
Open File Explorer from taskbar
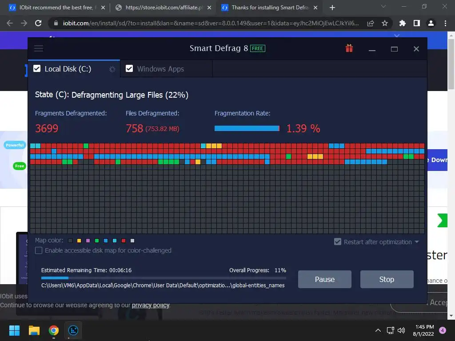tap(34, 330)
